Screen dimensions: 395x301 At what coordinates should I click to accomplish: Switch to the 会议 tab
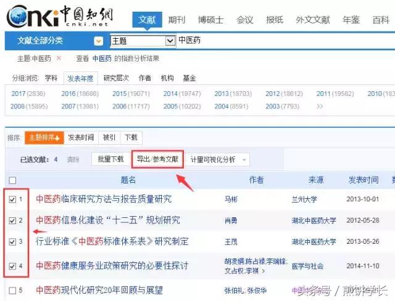coord(244,20)
